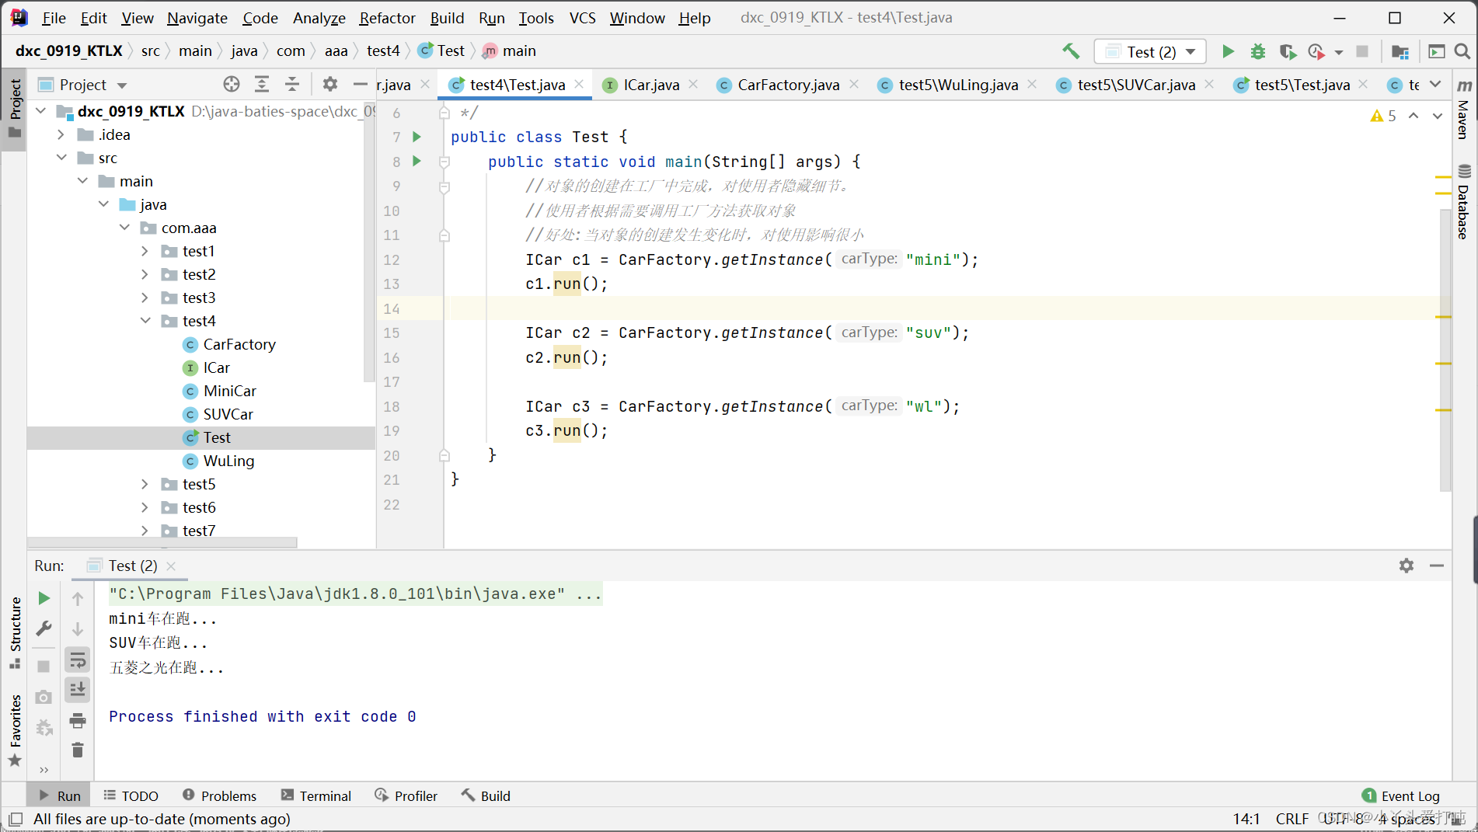1478x832 pixels.
Task: Select WuLing class in project tree
Action: pos(228,461)
